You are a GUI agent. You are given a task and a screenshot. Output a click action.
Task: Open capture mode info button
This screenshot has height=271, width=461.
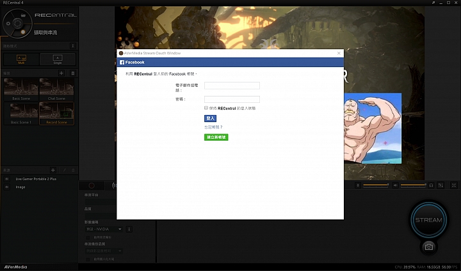[x=72, y=46]
